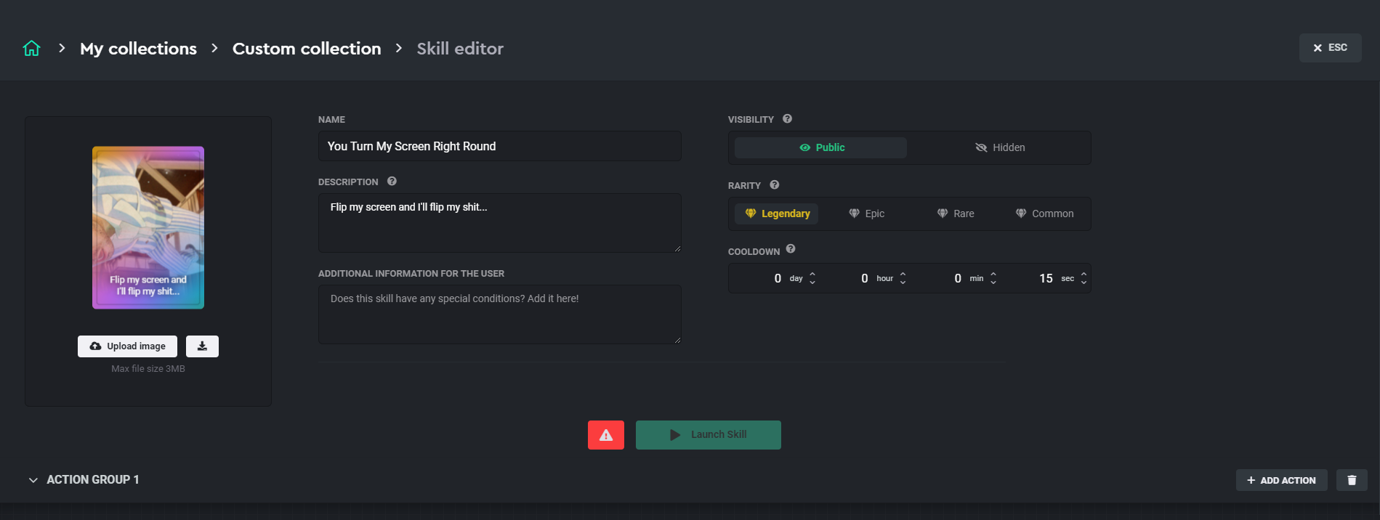Go to My collections breadcrumb

(138, 49)
